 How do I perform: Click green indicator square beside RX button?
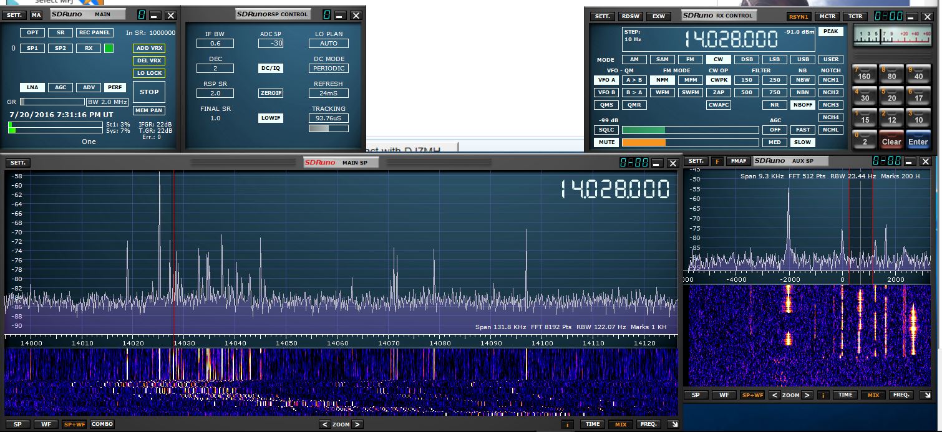(x=109, y=48)
